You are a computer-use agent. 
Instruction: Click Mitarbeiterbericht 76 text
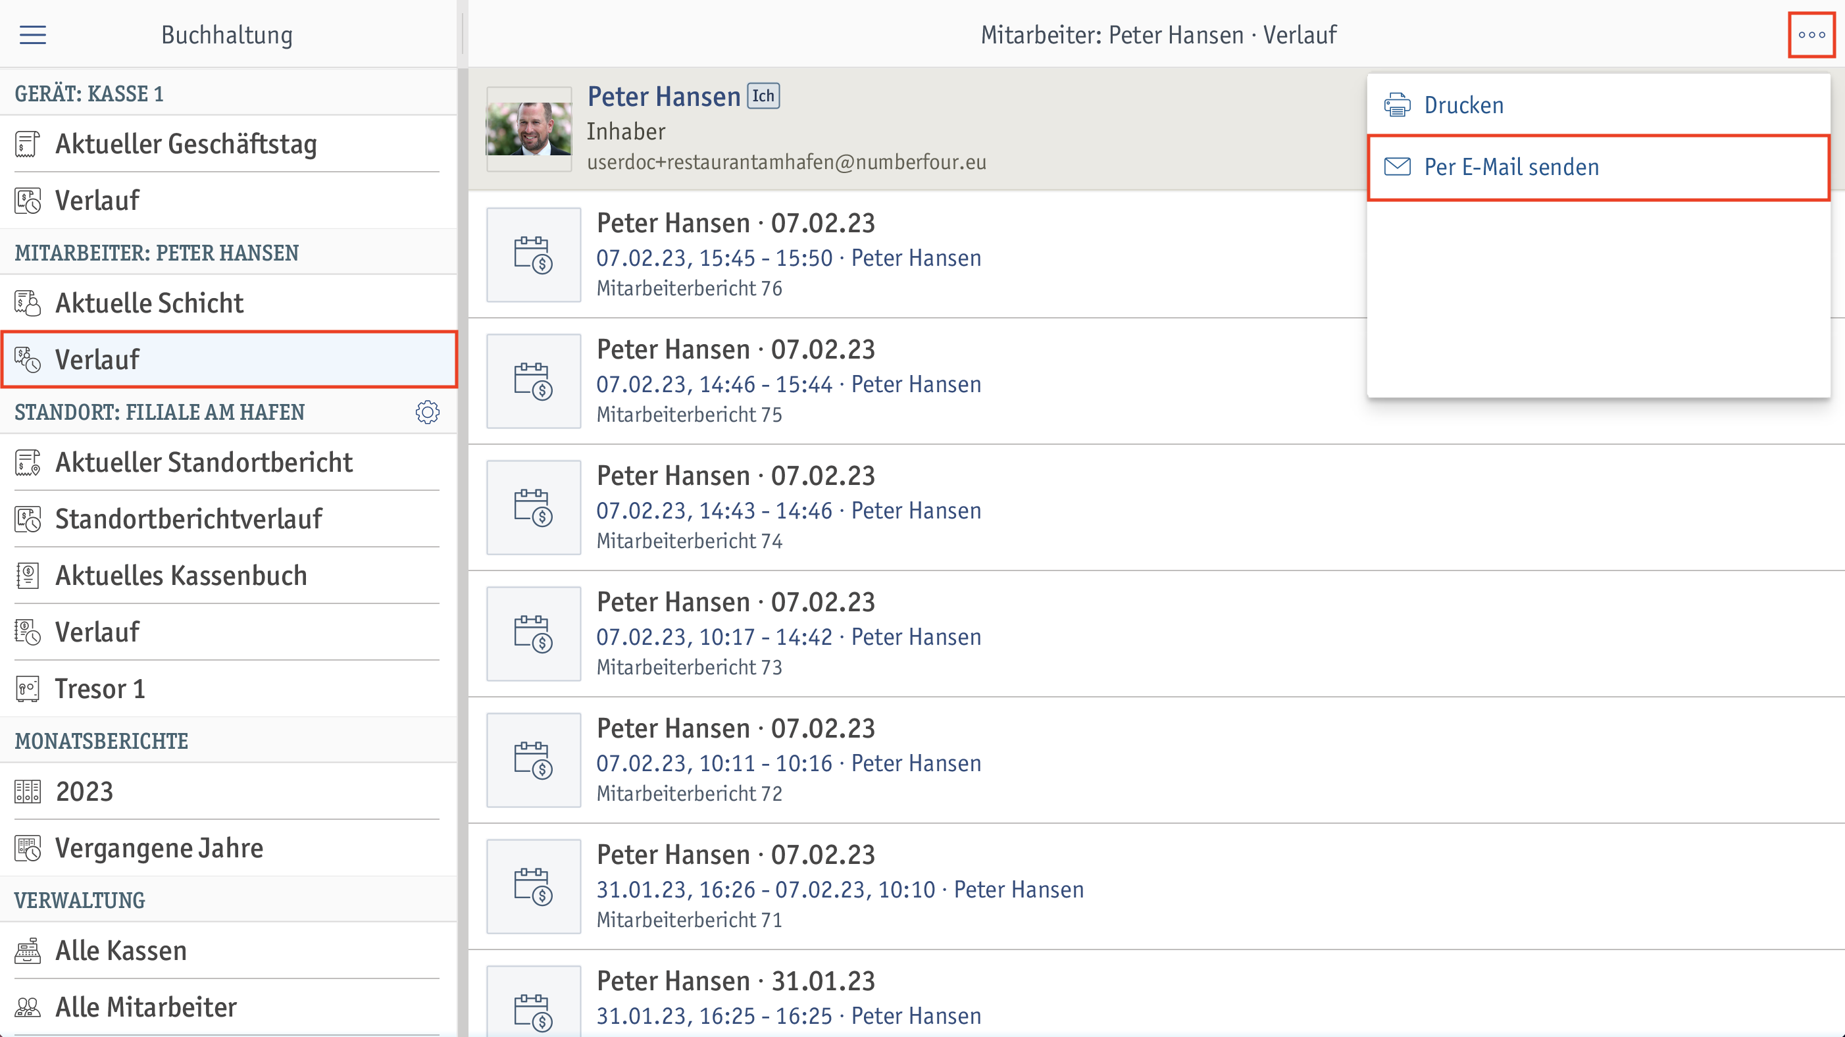689,289
